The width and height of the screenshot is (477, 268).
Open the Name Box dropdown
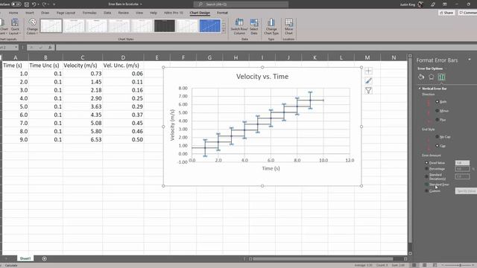click(16, 48)
